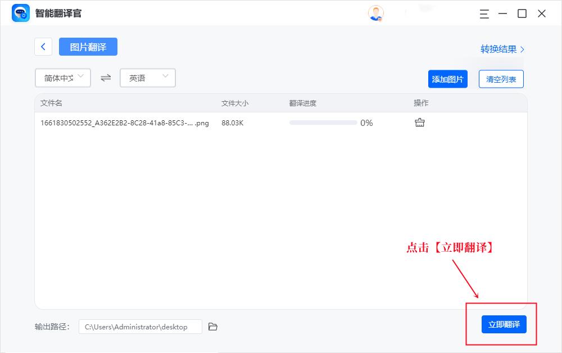Open the output path folder browser icon
Image resolution: width=562 pixels, height=353 pixels.
pyautogui.click(x=212, y=326)
